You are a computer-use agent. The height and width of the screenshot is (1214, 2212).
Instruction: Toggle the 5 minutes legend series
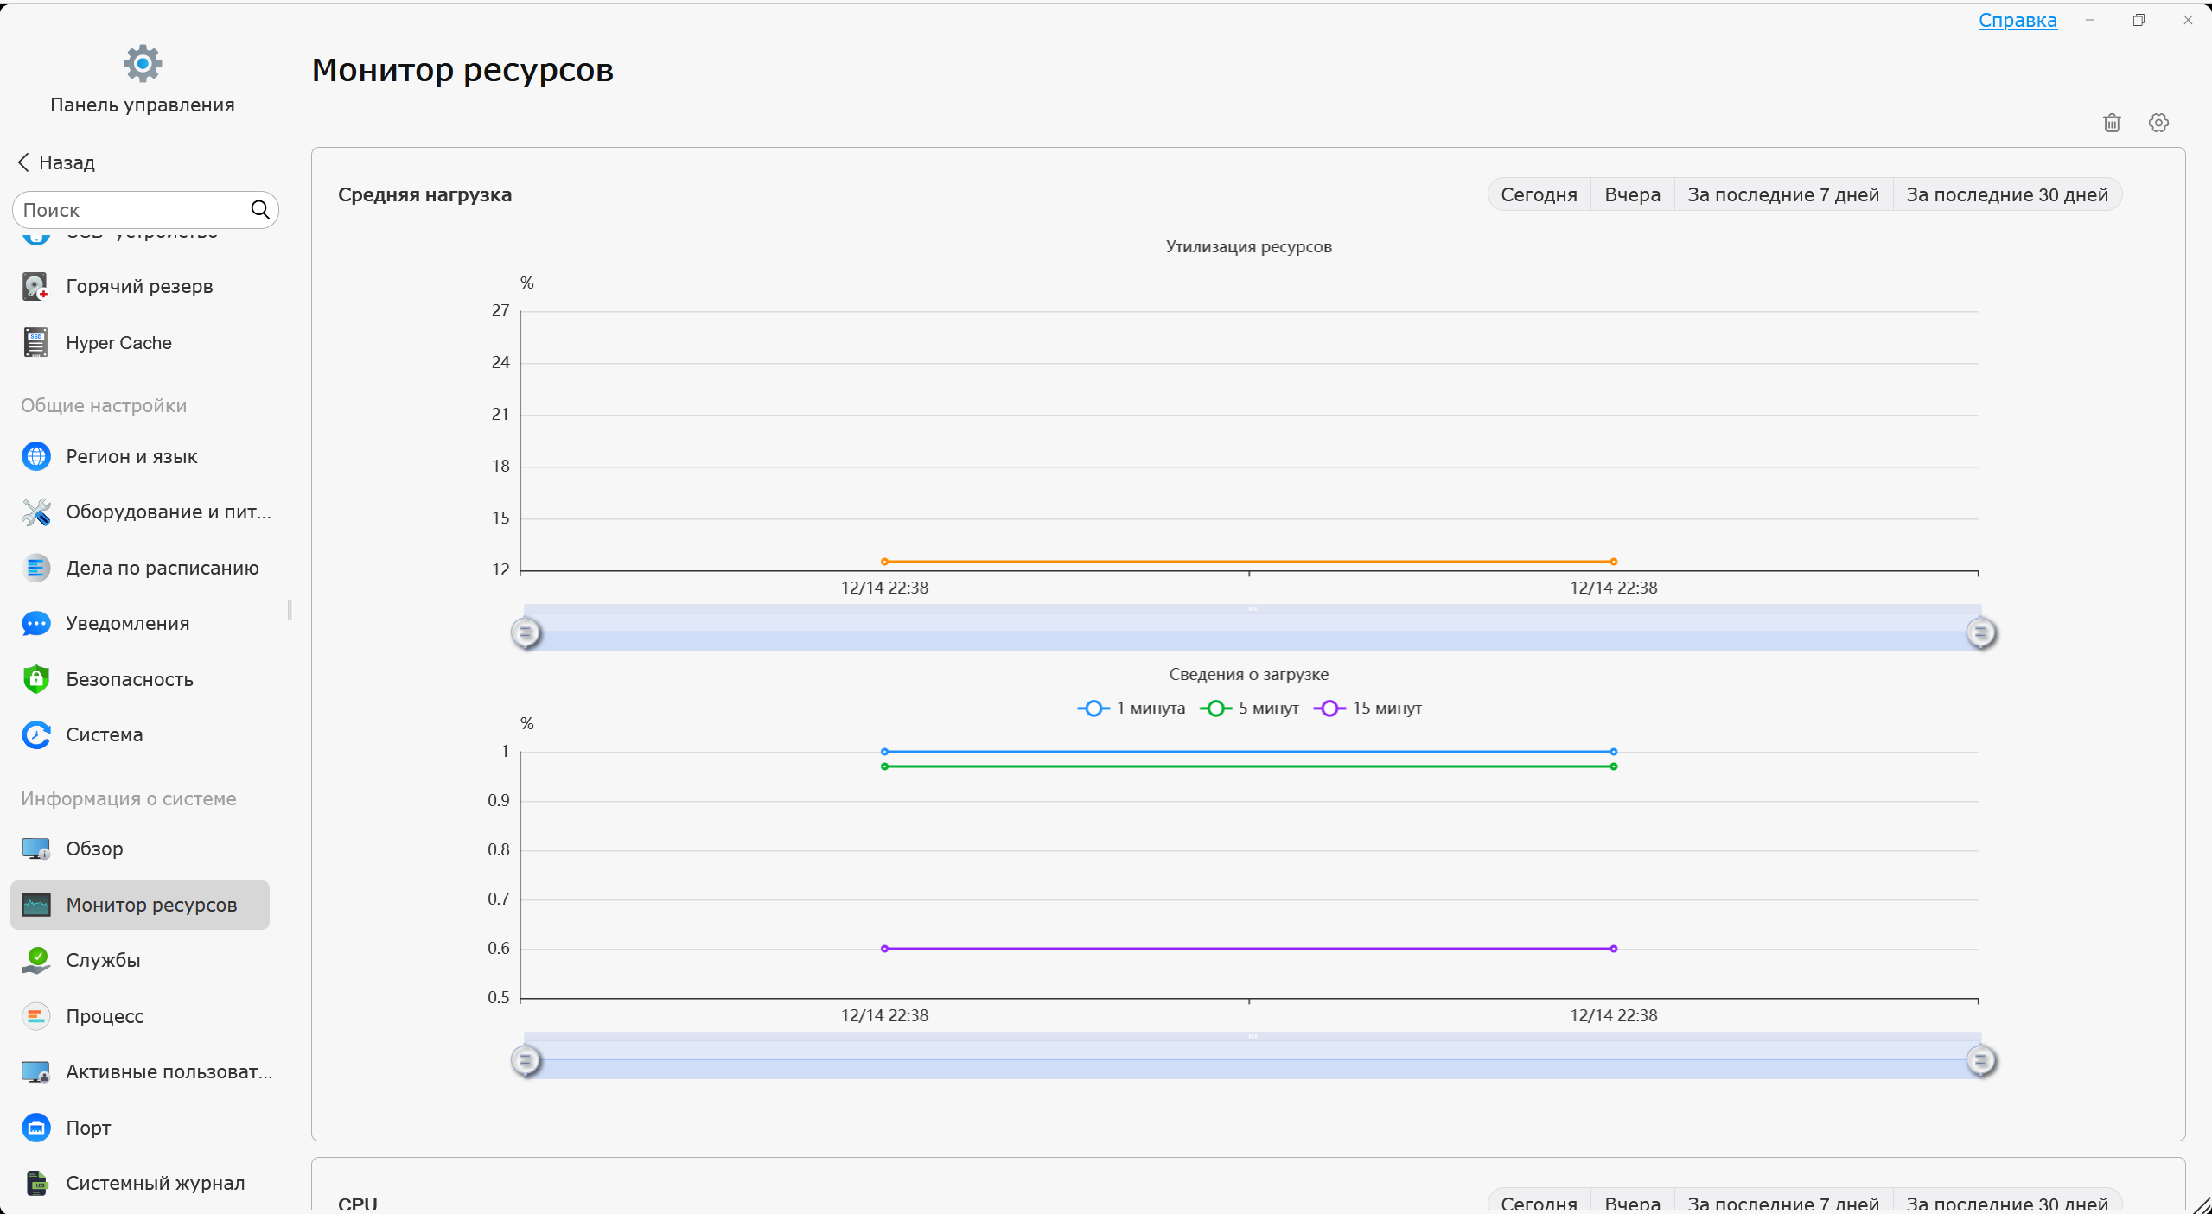pyautogui.click(x=1250, y=709)
